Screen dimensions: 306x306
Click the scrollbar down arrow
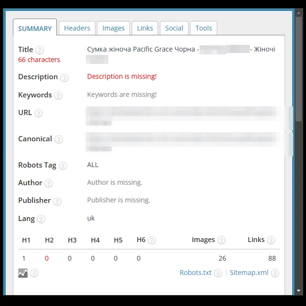298,291
